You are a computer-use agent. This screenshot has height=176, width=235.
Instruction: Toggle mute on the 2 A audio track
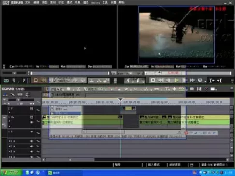[32, 147]
